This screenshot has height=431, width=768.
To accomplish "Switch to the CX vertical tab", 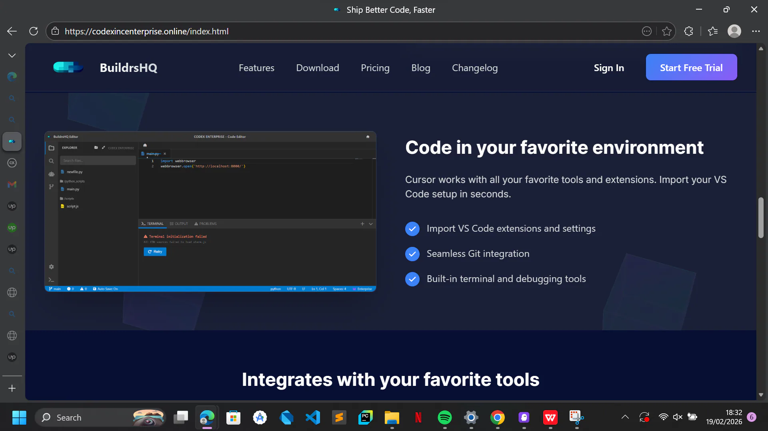I will click(x=12, y=163).
